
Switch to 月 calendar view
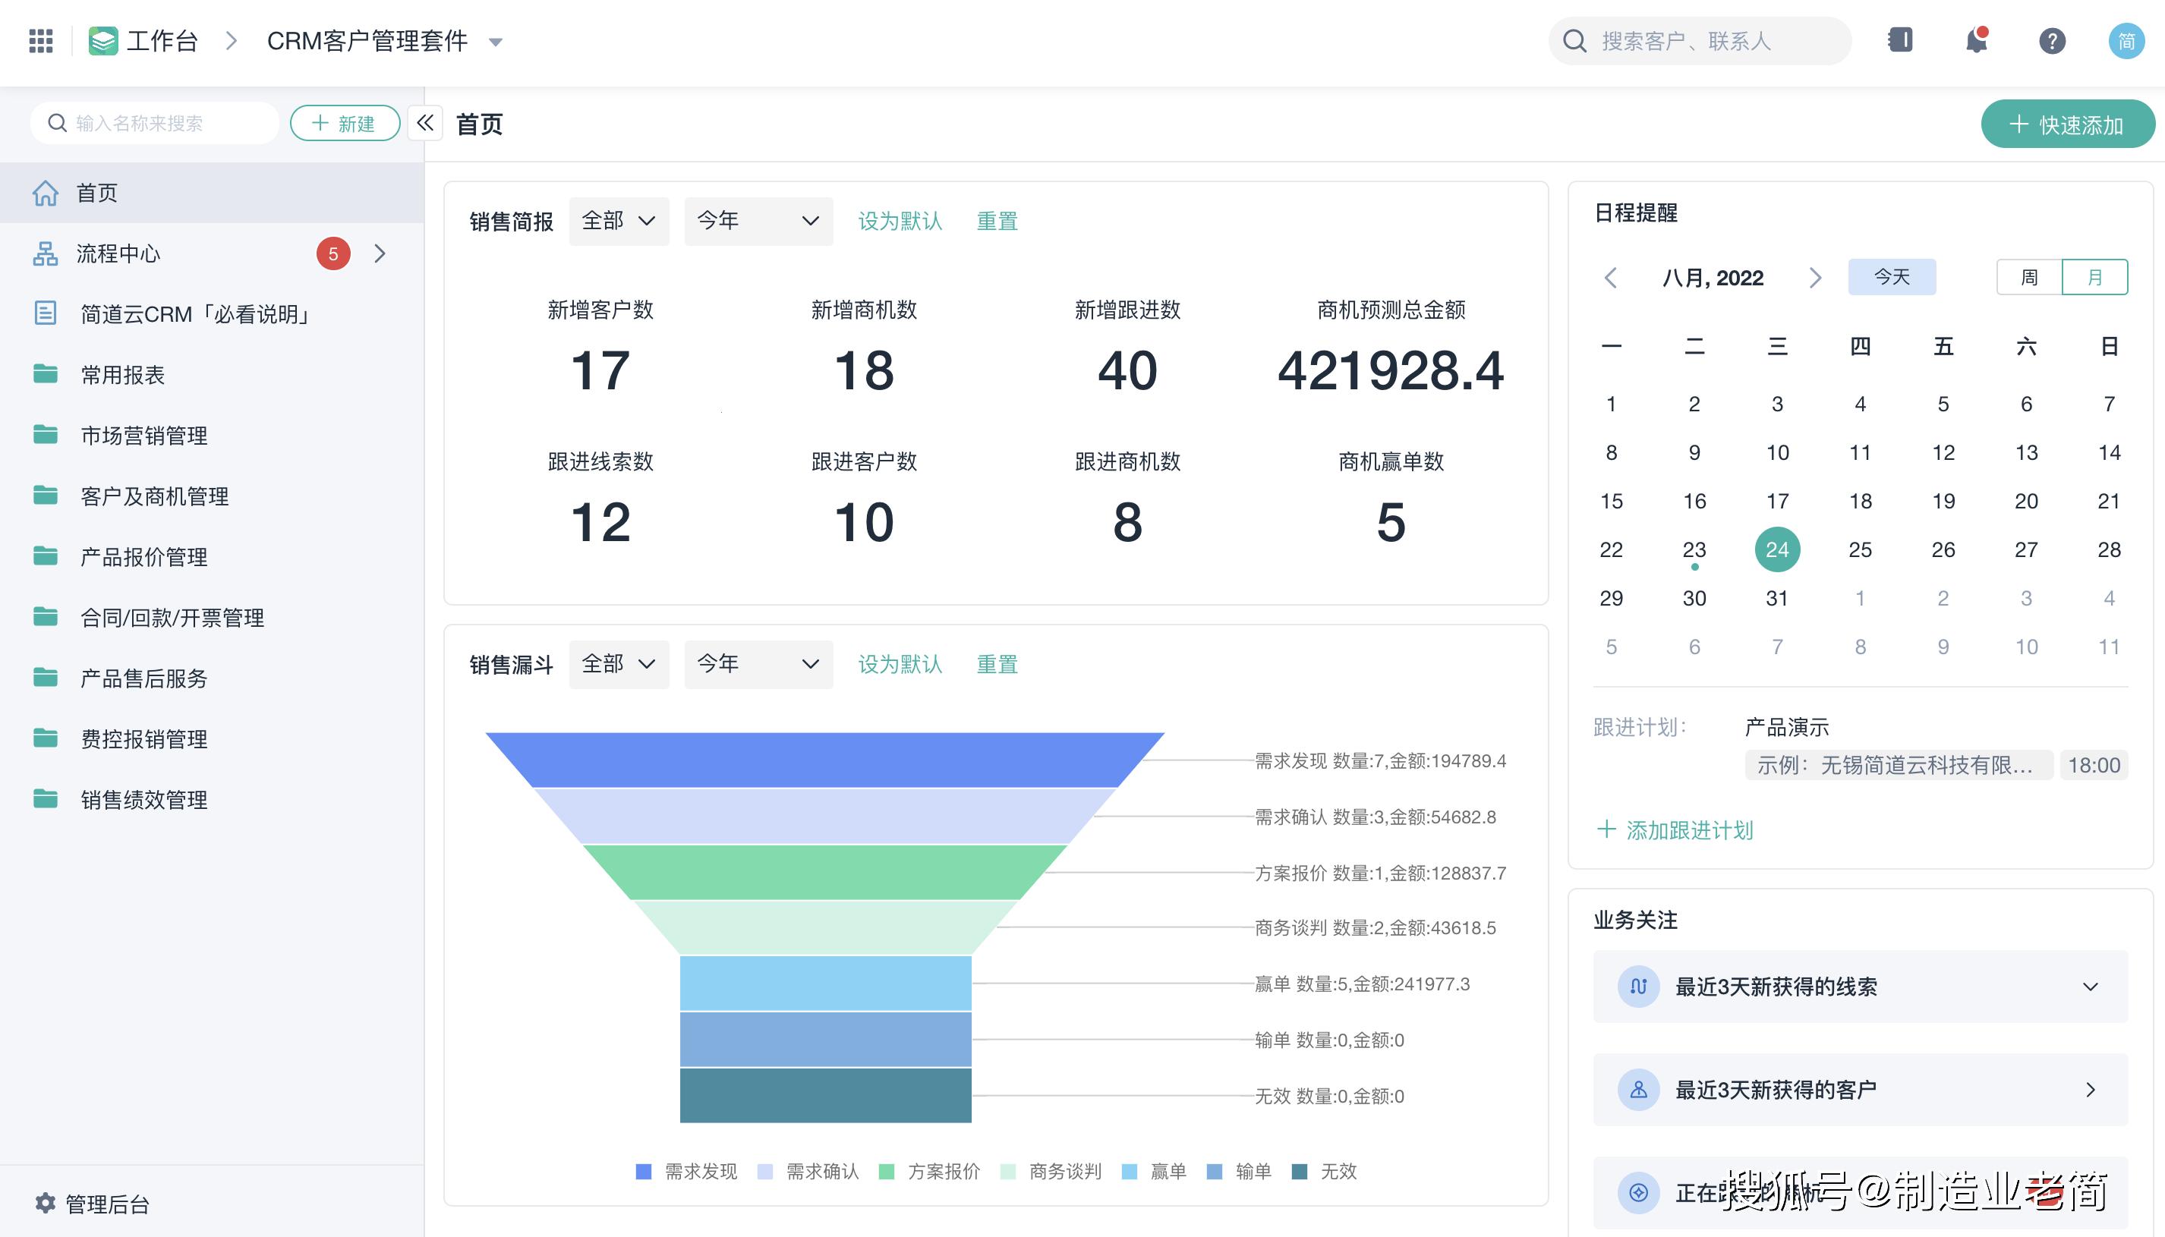(2095, 278)
